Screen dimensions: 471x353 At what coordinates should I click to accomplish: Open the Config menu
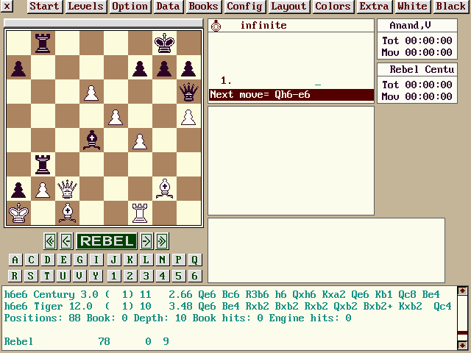pyautogui.click(x=244, y=7)
